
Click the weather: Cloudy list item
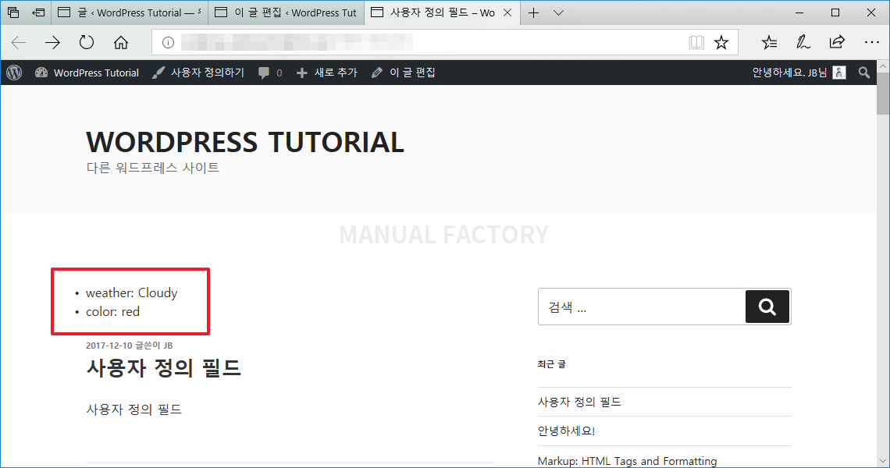[132, 293]
